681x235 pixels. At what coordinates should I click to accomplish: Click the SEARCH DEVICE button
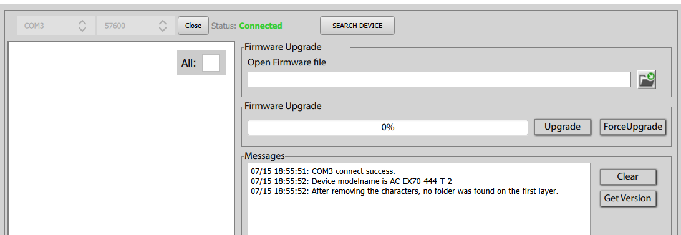point(357,26)
